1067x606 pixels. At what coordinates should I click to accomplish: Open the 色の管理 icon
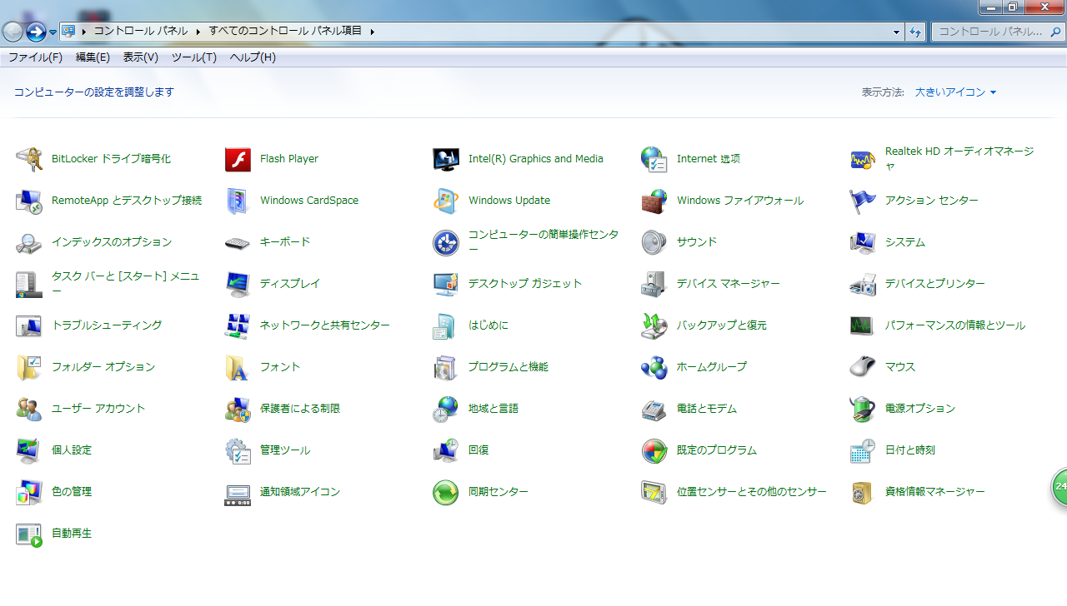pos(28,492)
